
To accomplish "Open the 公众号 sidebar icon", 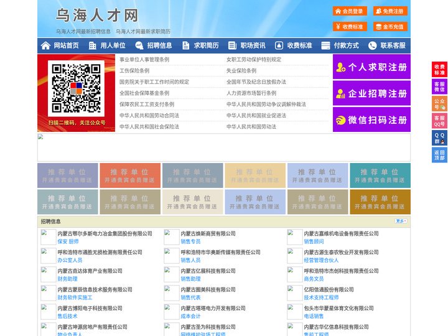I will tap(439, 104).
